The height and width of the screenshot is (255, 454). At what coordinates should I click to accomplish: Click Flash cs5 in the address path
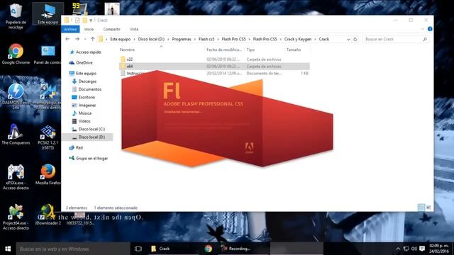click(x=206, y=39)
